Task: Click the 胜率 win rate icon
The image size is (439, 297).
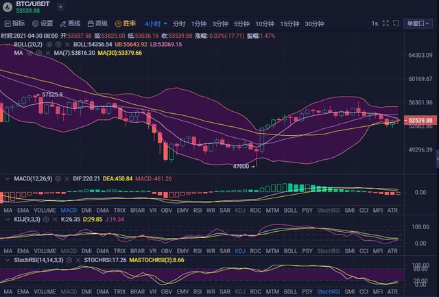Action: [126, 23]
